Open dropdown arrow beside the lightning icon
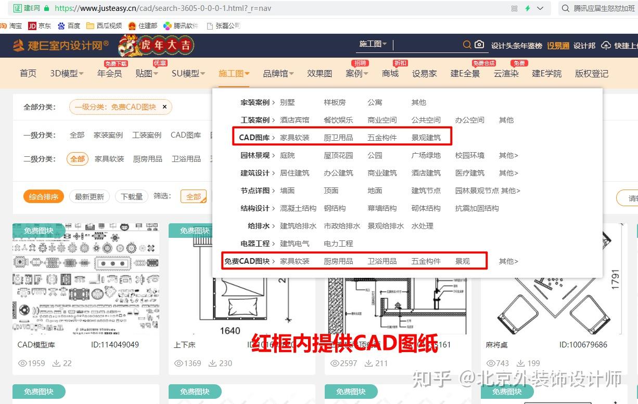The width and height of the screenshot is (638, 404). pyautogui.click(x=540, y=8)
